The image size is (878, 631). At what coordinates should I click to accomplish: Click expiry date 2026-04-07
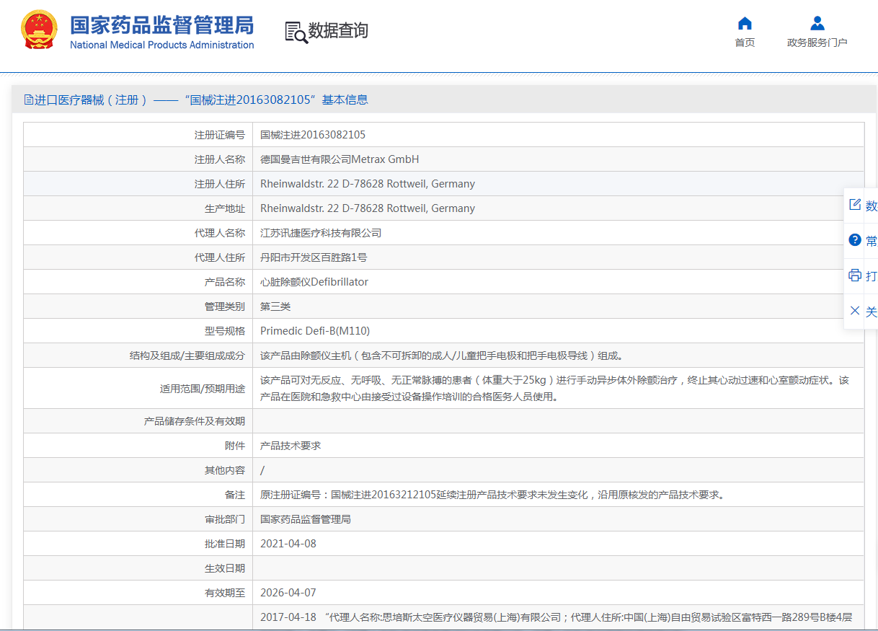pos(288,593)
